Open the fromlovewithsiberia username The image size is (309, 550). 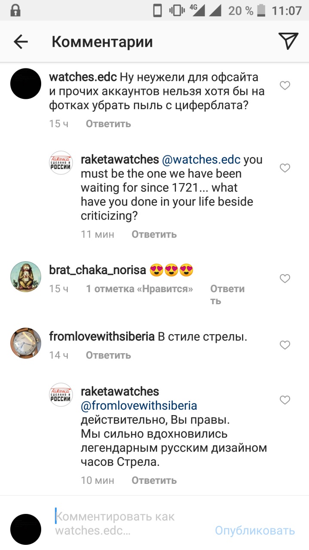[x=102, y=337]
